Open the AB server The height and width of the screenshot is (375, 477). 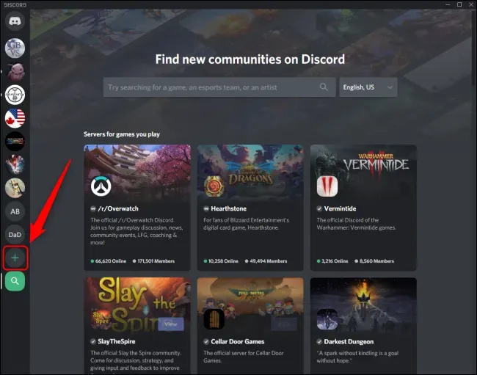point(15,211)
